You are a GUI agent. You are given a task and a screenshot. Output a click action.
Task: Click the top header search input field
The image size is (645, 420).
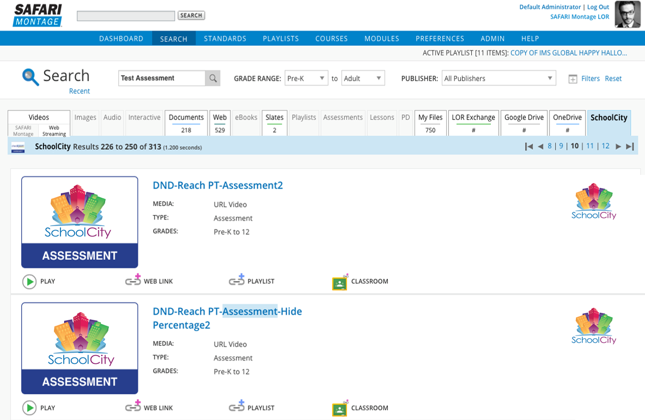[x=126, y=16]
